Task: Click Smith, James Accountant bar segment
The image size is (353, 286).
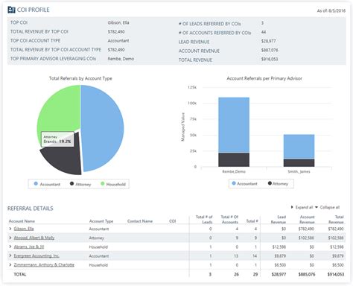Action: pos(299,147)
